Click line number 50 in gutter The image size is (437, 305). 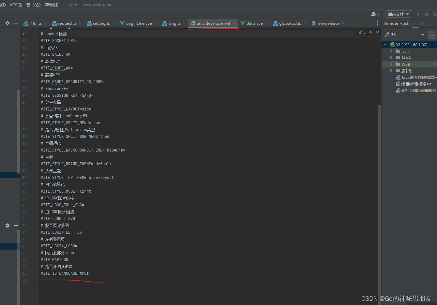(24, 273)
